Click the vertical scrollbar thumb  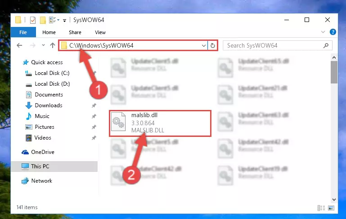pyautogui.click(x=334, y=72)
